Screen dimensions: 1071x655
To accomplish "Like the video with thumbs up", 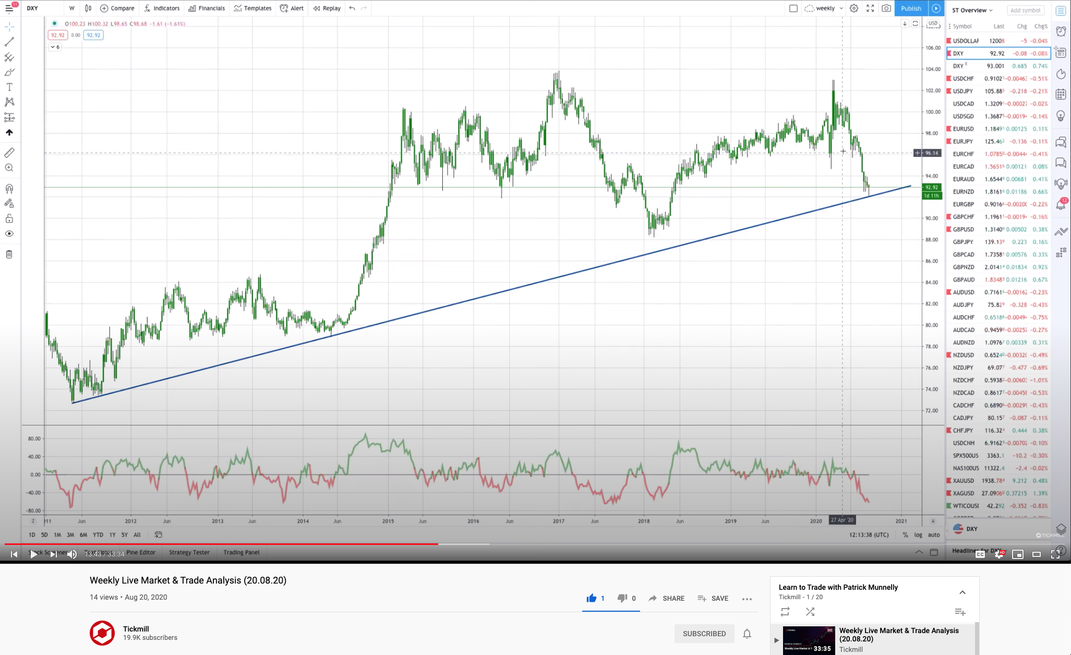I will (591, 599).
